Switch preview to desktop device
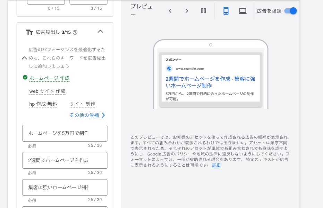Image resolution: width=323 pixels, height=208 pixels. point(243,11)
